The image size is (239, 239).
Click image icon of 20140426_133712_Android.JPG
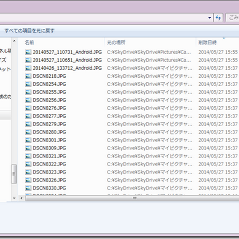(x=28, y=68)
